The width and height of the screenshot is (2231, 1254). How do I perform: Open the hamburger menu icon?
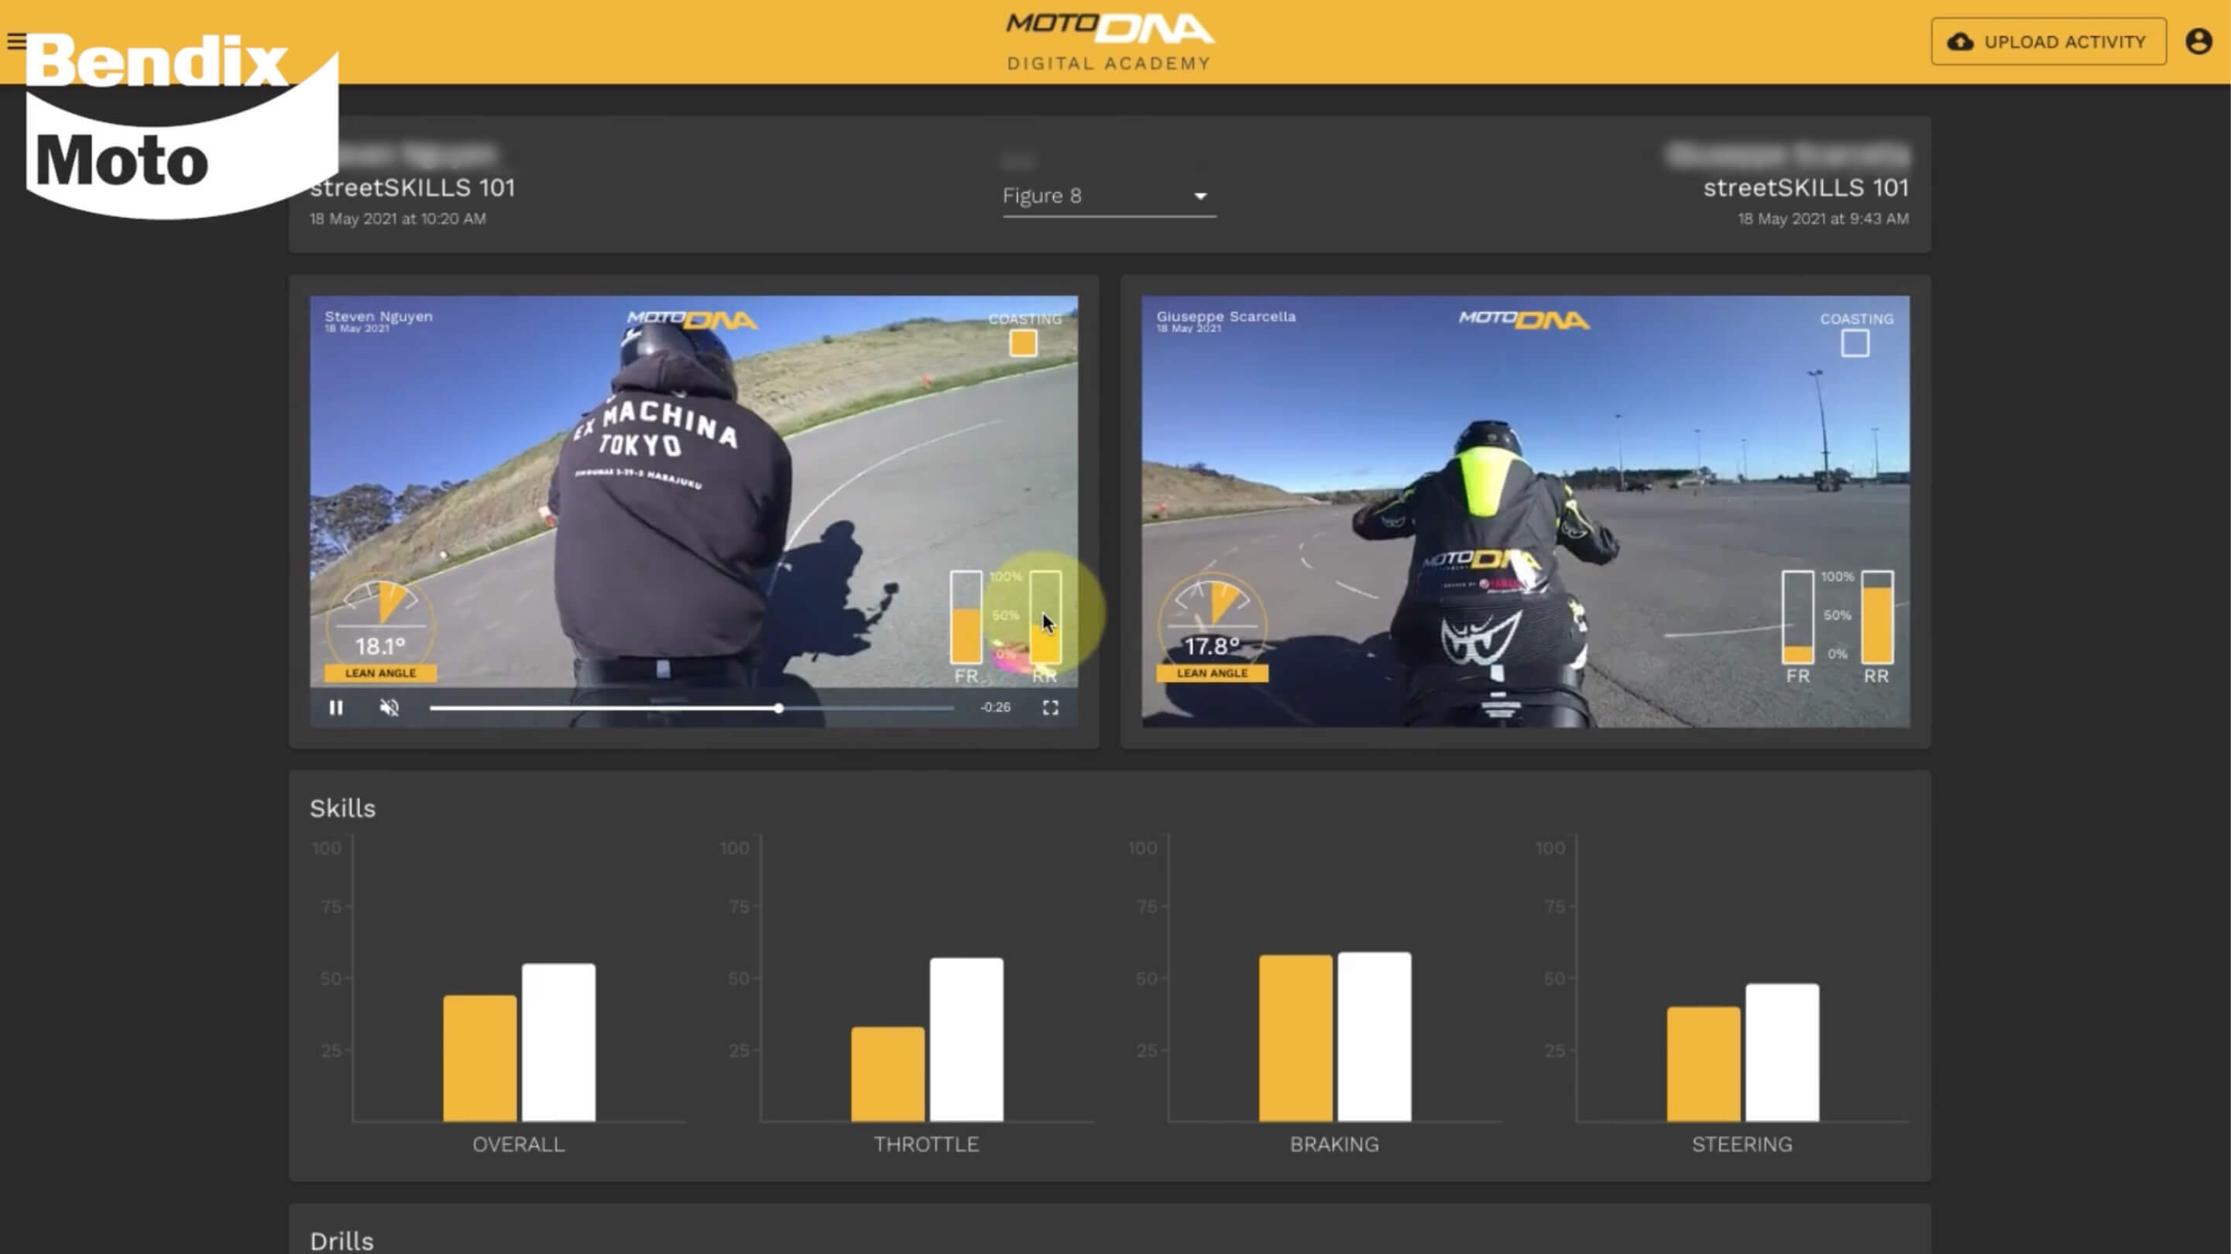tap(15, 41)
